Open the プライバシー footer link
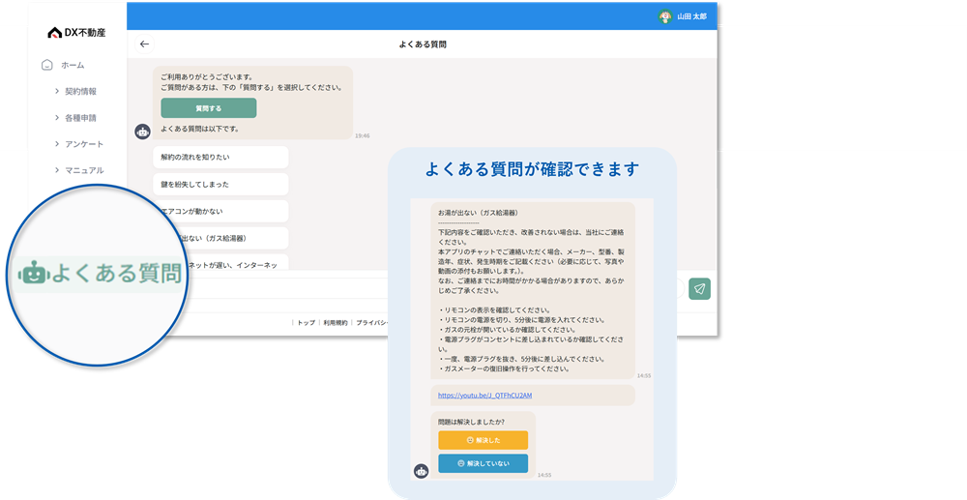 372,322
